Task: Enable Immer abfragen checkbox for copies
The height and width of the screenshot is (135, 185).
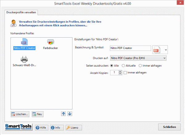Action: pos(125,73)
